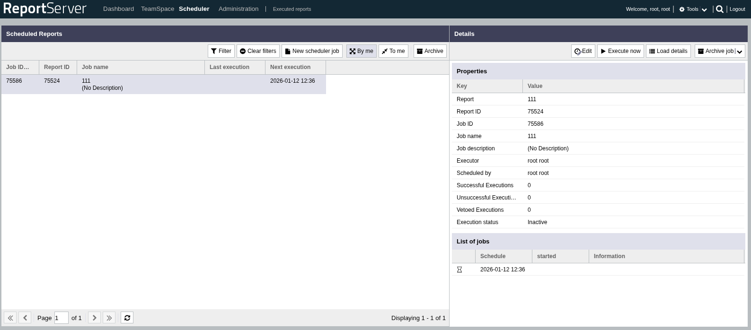The image size is (751, 330).
Task: Jump to the first page arrow
Action: coord(10,318)
